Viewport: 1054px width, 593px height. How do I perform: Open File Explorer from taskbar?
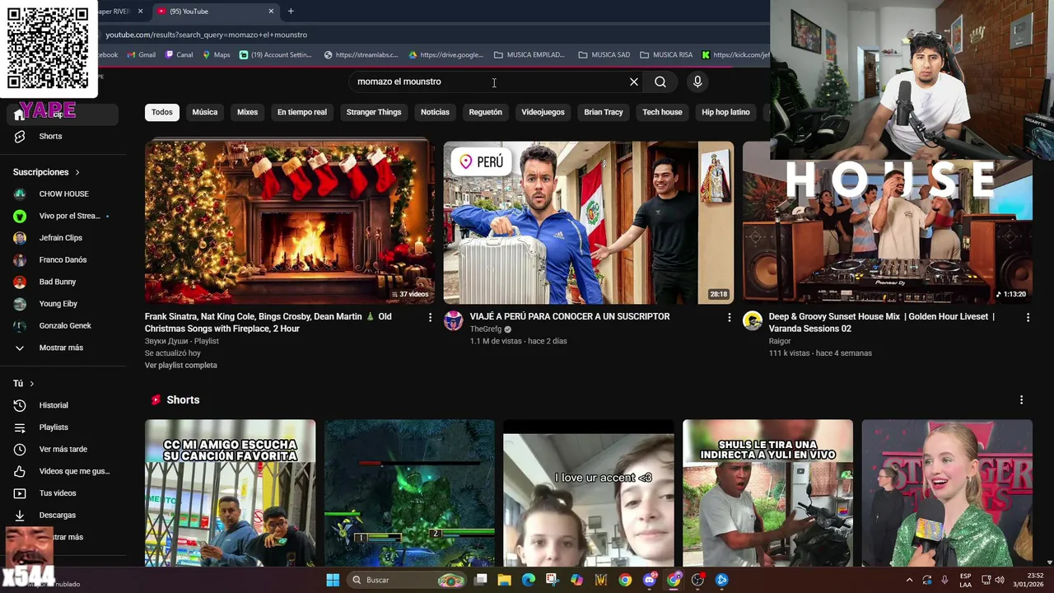pos(504,580)
